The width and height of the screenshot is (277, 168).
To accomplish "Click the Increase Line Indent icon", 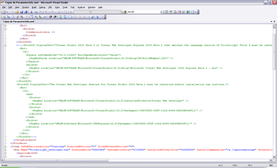I will (x=55, y=17).
